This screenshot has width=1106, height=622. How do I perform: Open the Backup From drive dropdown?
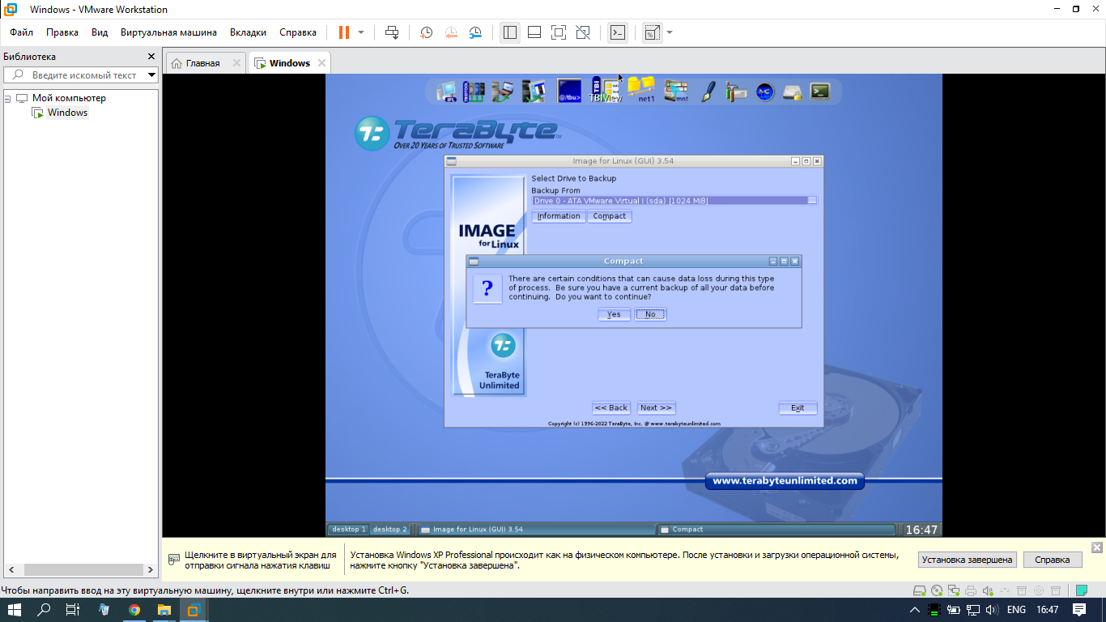(x=812, y=200)
